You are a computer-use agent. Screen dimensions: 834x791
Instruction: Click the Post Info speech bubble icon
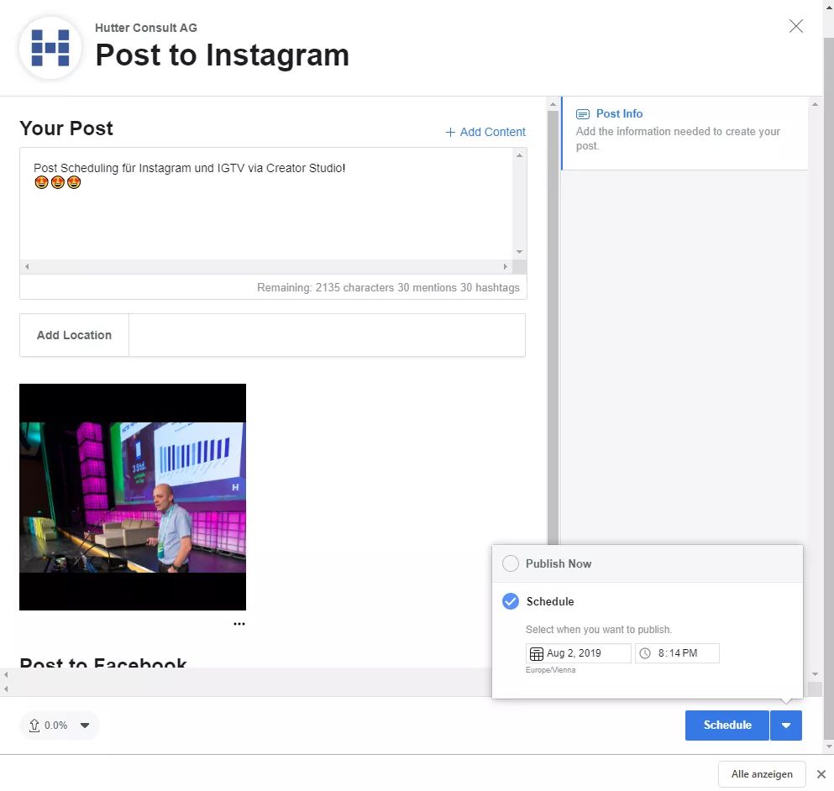pyautogui.click(x=583, y=113)
